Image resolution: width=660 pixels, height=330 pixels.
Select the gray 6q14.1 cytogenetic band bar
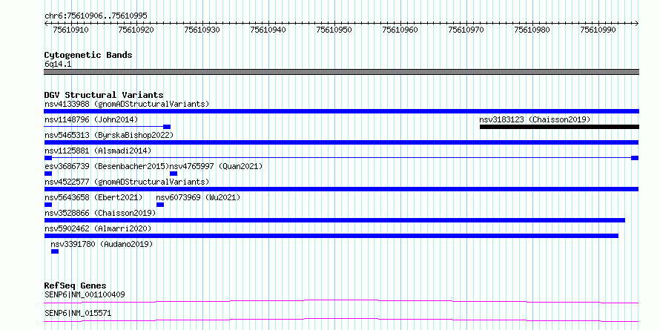[x=341, y=72]
